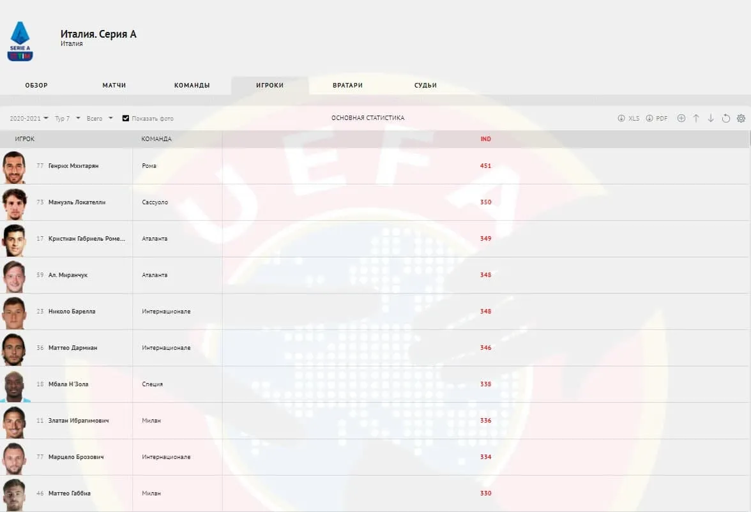The image size is (751, 512).
Task: Open the Всего filter dropdown
Action: pos(100,118)
